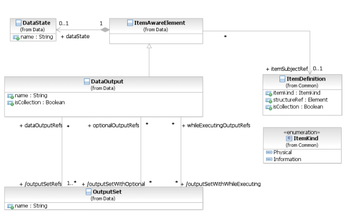Screen dimensions: 348x215
Task: Click the ItemKind enumeration icon
Action: point(289,139)
